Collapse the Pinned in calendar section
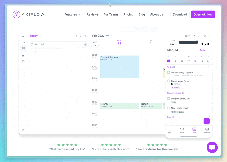 [209, 93]
